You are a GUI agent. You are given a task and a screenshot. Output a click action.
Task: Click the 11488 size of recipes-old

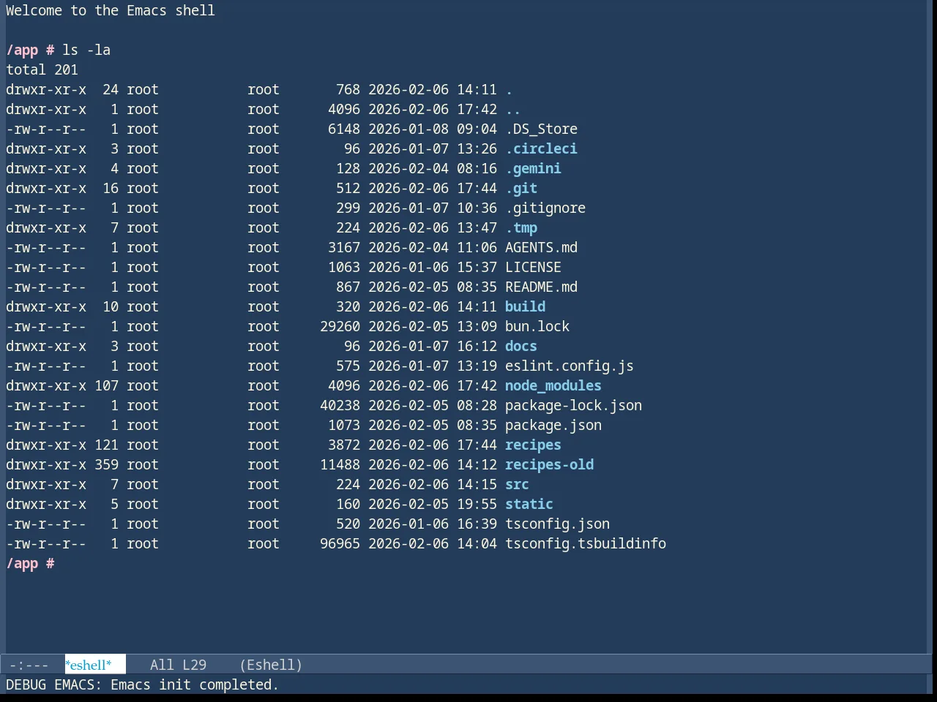340,464
